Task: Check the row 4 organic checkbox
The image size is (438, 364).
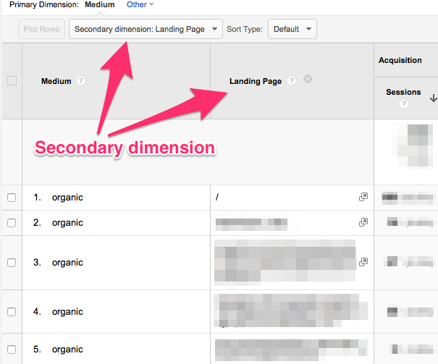Action: 12,312
